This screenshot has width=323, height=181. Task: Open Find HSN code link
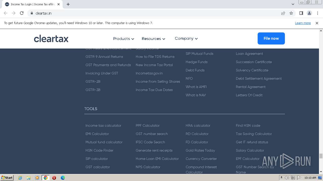(x=248, y=125)
